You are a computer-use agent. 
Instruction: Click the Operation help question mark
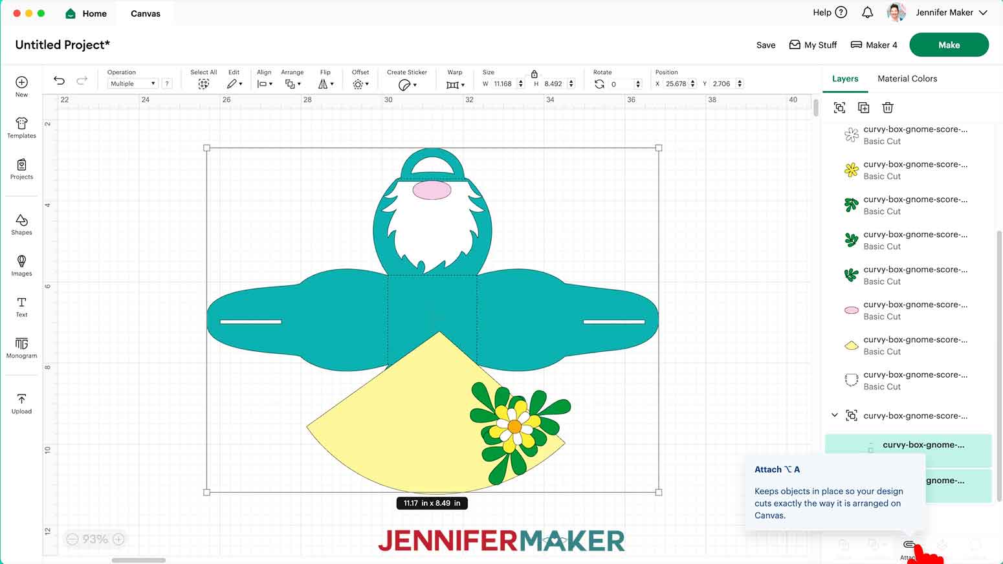pyautogui.click(x=167, y=83)
